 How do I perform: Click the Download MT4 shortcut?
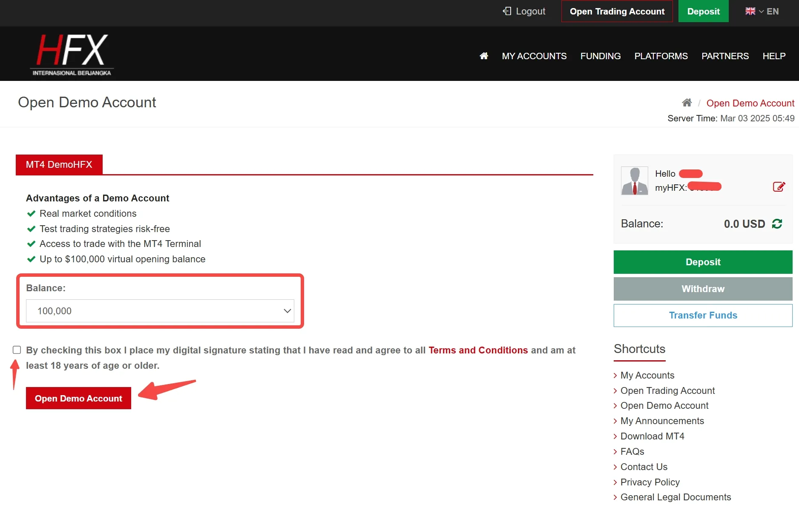coord(652,436)
